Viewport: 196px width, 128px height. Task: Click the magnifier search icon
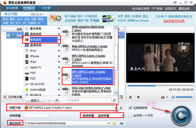(114, 100)
